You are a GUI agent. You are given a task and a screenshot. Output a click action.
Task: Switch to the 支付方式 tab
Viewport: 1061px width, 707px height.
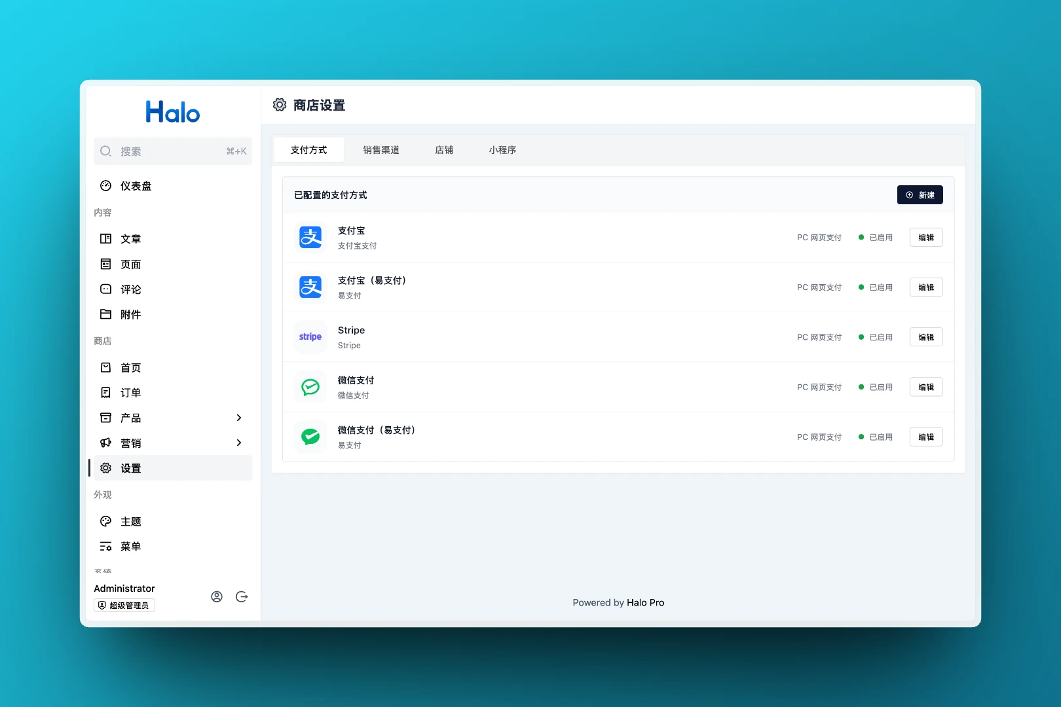(x=308, y=150)
